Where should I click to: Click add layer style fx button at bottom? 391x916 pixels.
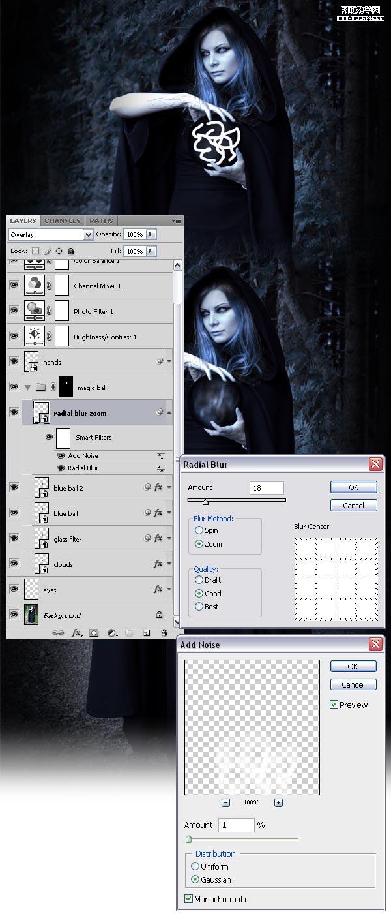coord(77,632)
